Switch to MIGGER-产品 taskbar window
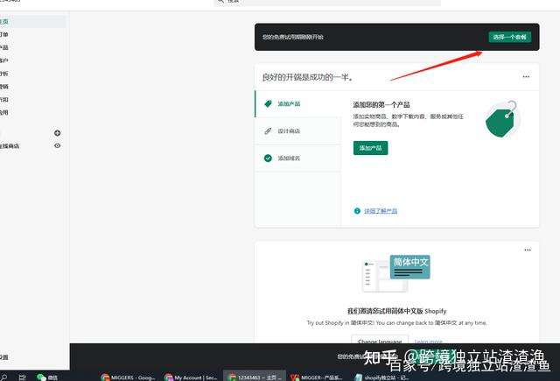This screenshot has height=381, width=560. (x=317, y=377)
